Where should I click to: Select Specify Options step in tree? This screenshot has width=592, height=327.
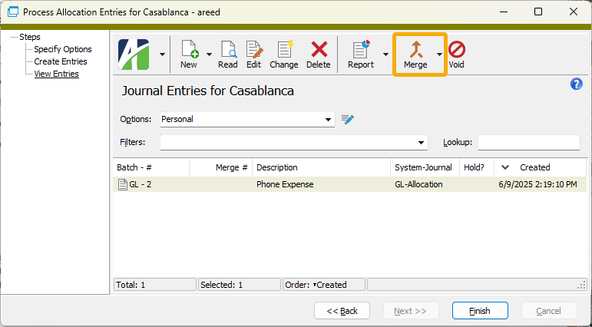coord(63,49)
